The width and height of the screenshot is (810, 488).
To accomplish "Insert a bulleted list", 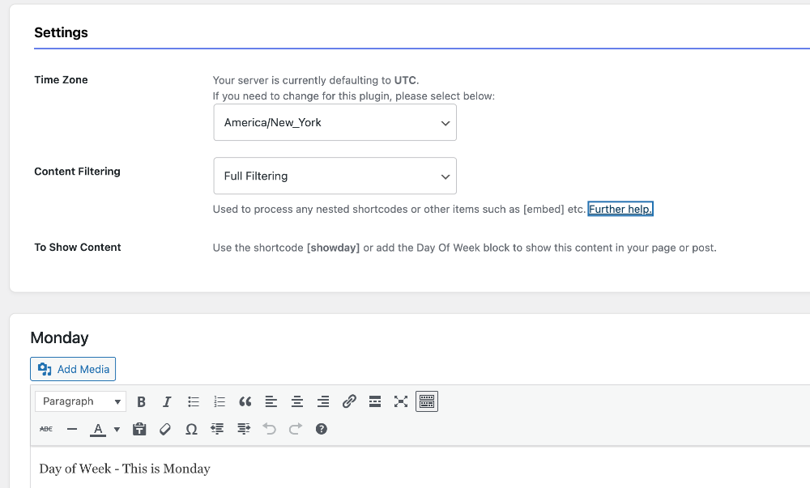I will tap(194, 401).
